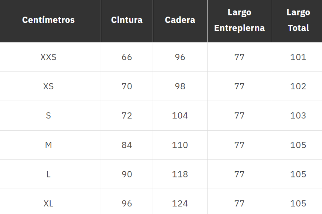
Task: Click the hip value 104 for S
Action: (x=180, y=116)
